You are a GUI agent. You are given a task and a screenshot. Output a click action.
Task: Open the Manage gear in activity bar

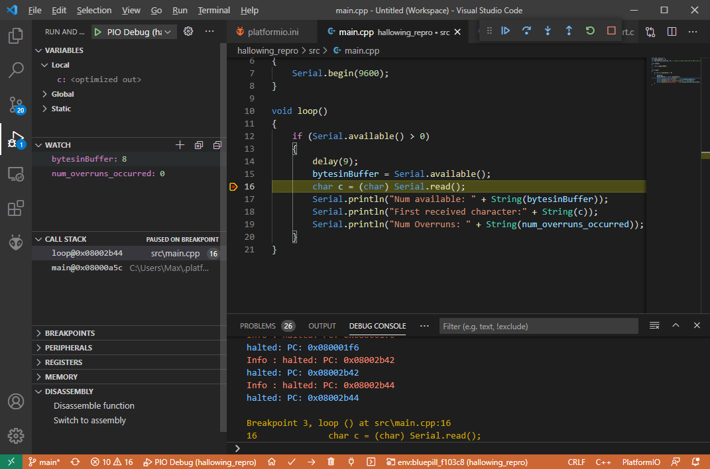(x=16, y=436)
